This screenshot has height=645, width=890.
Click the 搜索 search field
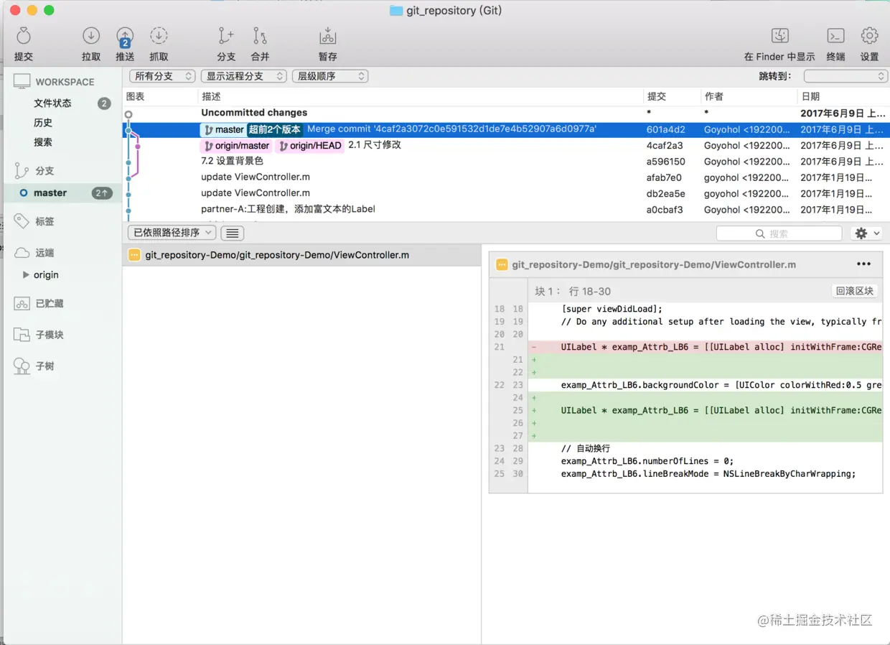779,233
